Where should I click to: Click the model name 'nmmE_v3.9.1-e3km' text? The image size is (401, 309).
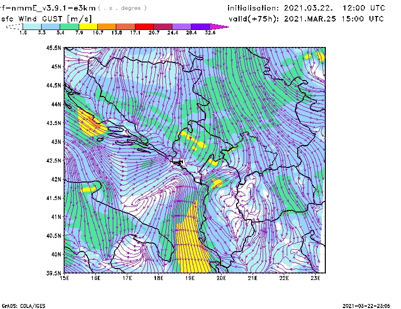54,8
